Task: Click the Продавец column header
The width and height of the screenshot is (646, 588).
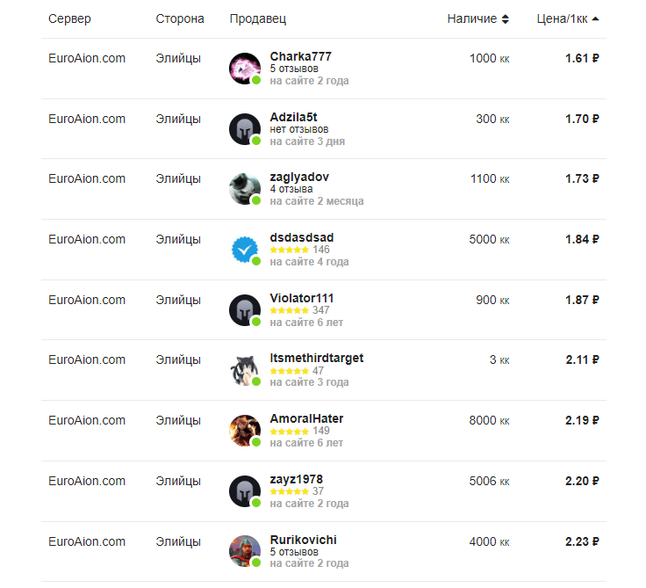Action: [257, 19]
